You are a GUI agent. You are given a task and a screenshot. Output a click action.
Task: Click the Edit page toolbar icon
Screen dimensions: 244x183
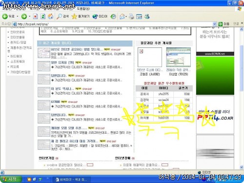pyautogui.click(x=139, y=17)
